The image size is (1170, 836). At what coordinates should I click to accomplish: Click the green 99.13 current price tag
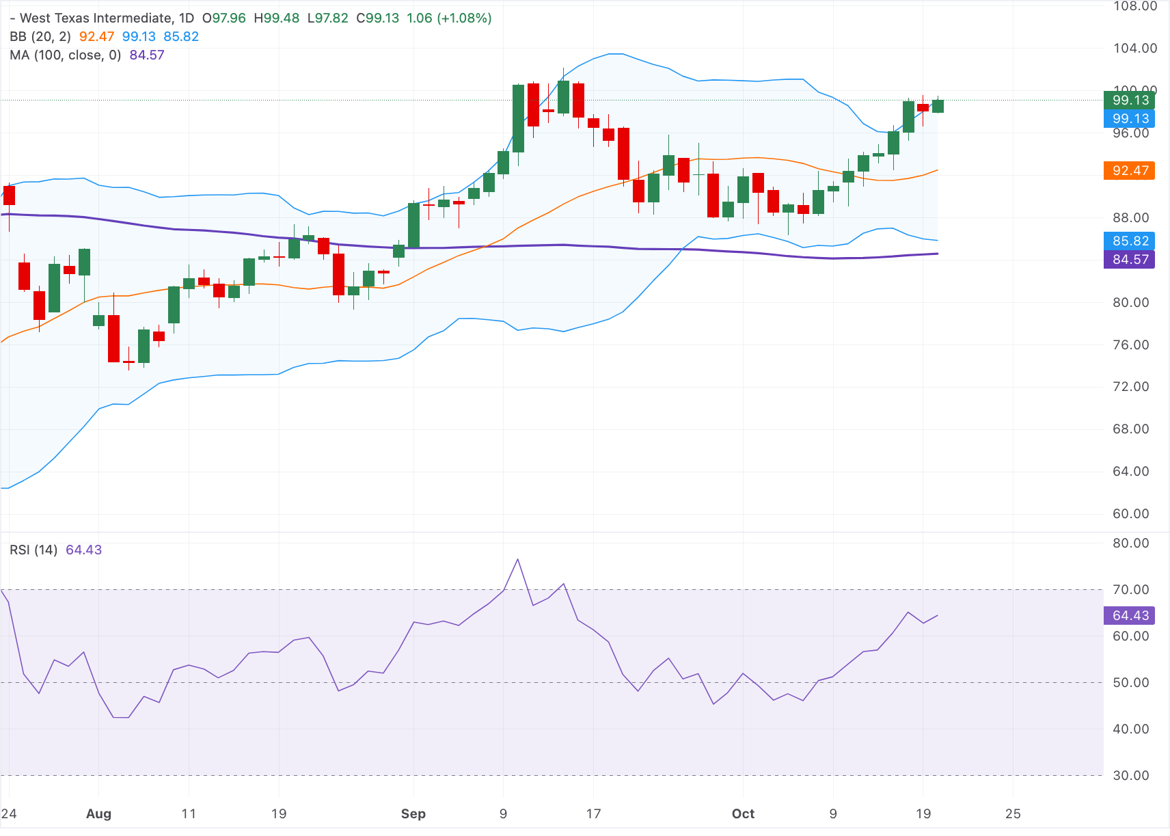(1130, 100)
